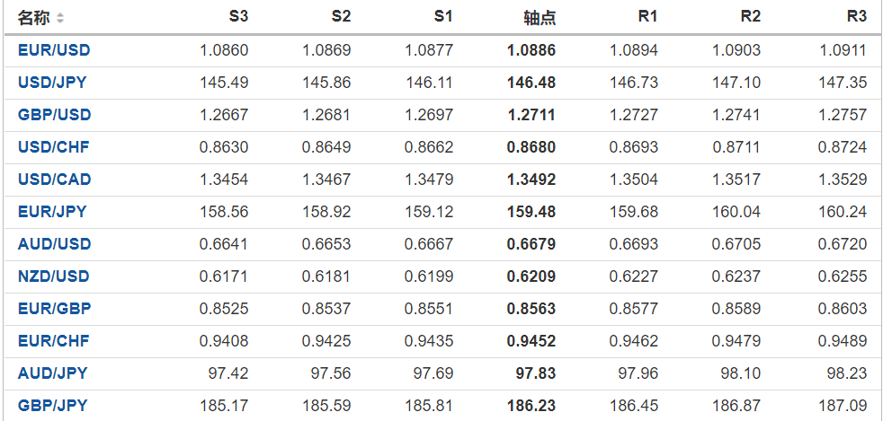
Task: Open the NZD/USD pair link
Action: point(54,276)
